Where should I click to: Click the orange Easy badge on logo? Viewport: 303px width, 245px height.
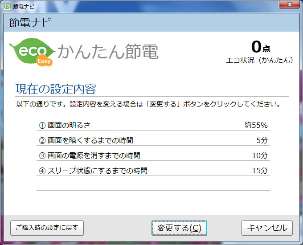tap(44, 62)
